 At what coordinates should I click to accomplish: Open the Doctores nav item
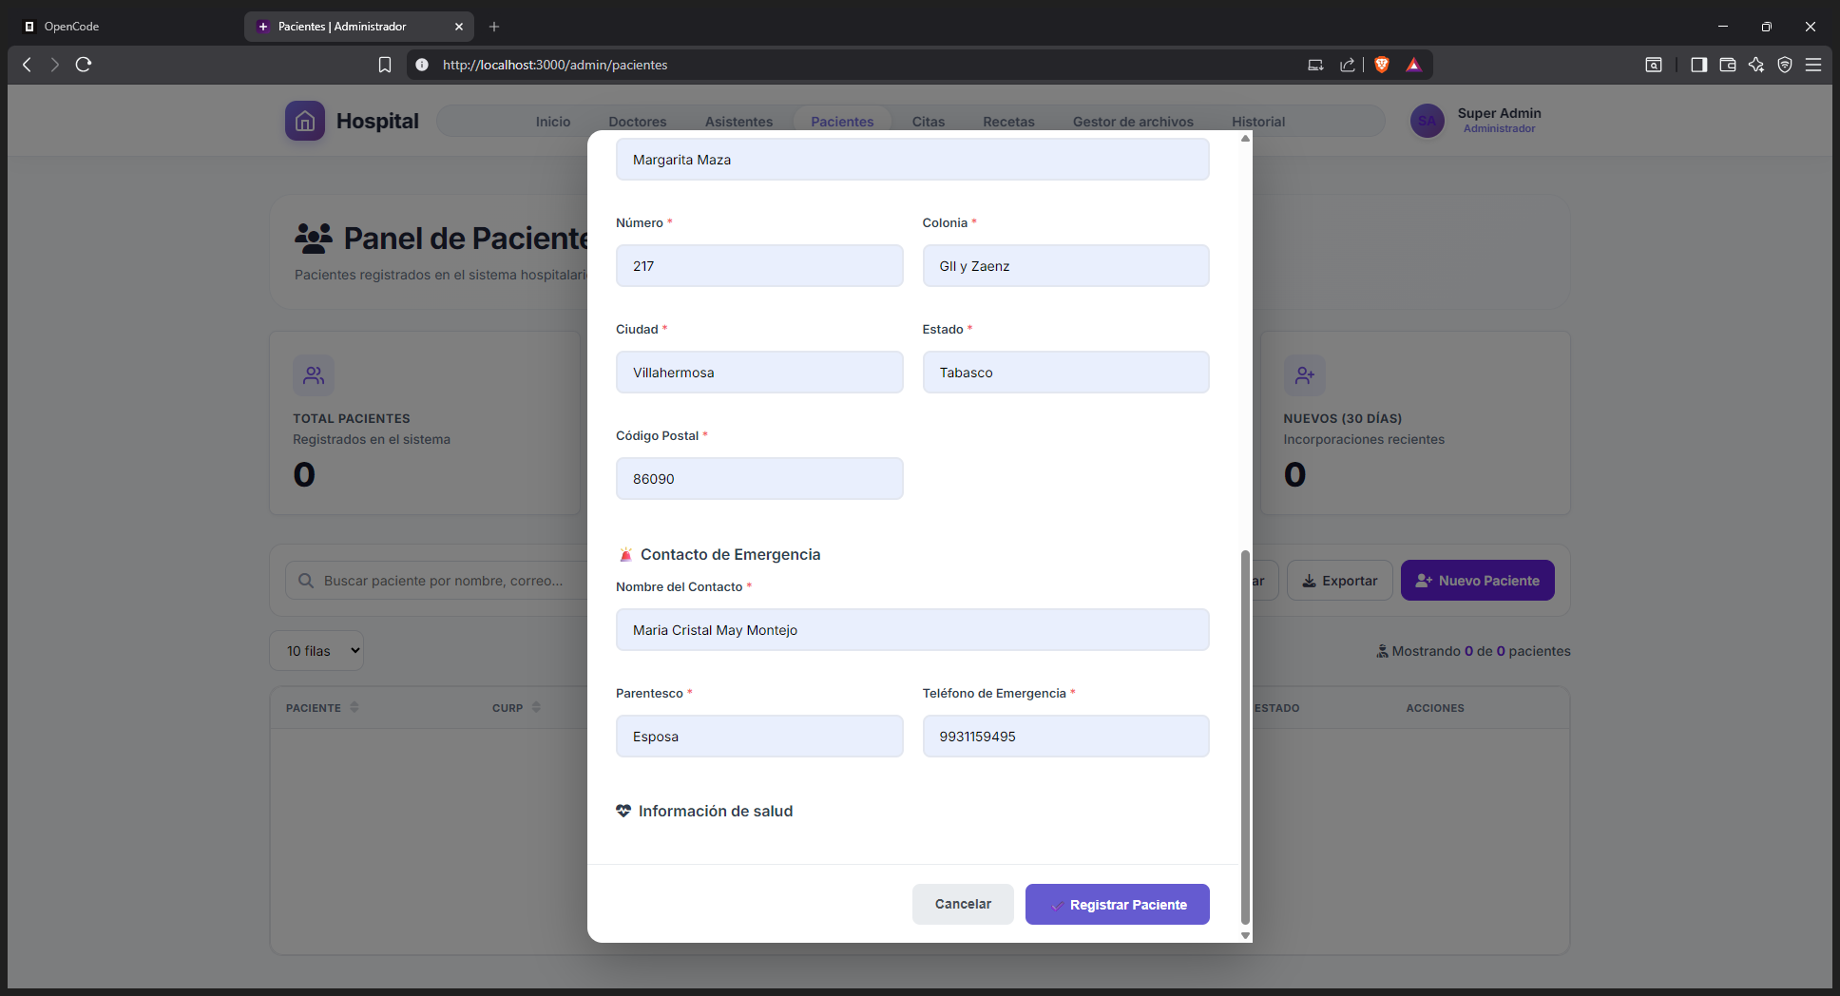point(638,122)
